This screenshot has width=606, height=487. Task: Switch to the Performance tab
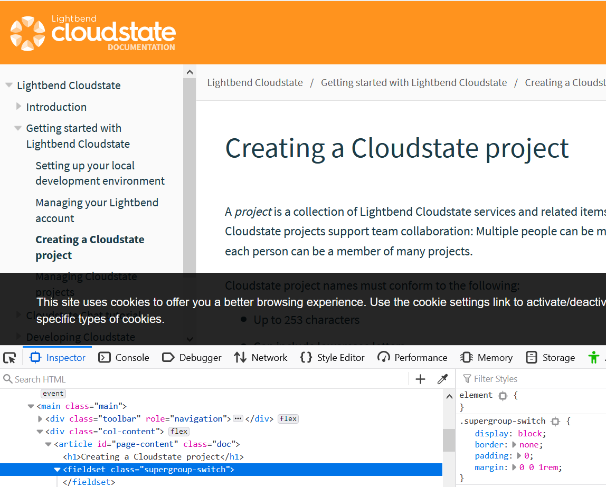[412, 358]
